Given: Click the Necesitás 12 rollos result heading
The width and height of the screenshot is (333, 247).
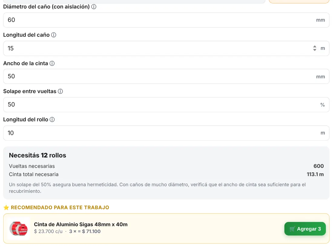Looking at the screenshot, I should coord(37,155).
